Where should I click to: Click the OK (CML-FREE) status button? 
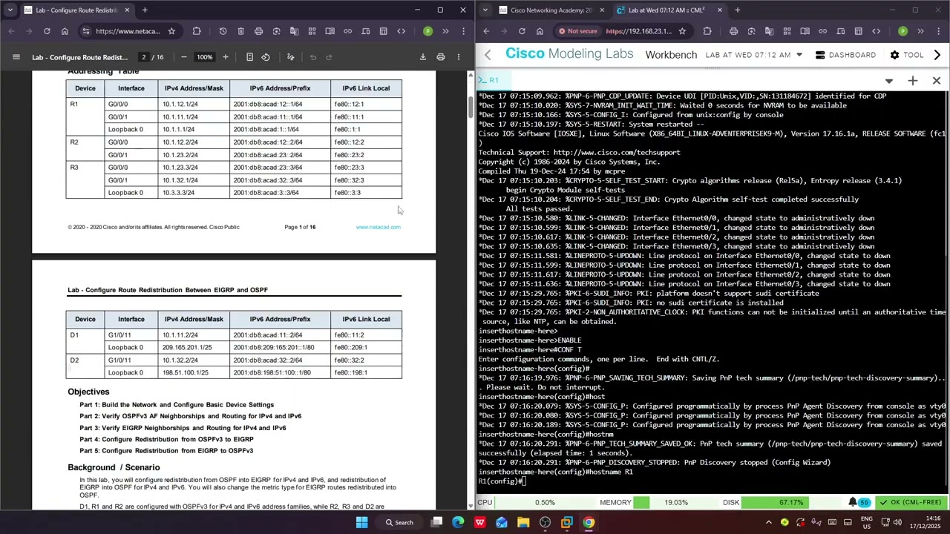point(910,502)
